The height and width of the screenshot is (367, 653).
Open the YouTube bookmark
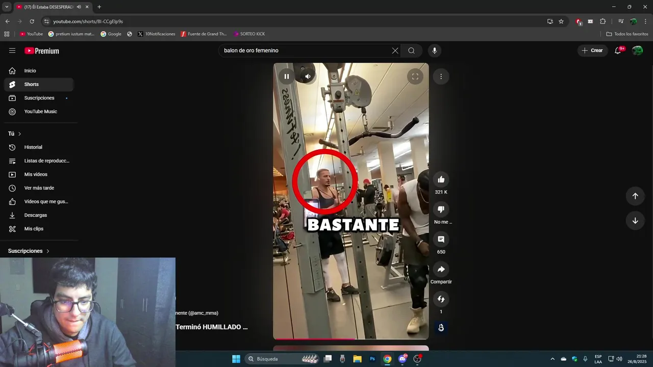click(31, 34)
